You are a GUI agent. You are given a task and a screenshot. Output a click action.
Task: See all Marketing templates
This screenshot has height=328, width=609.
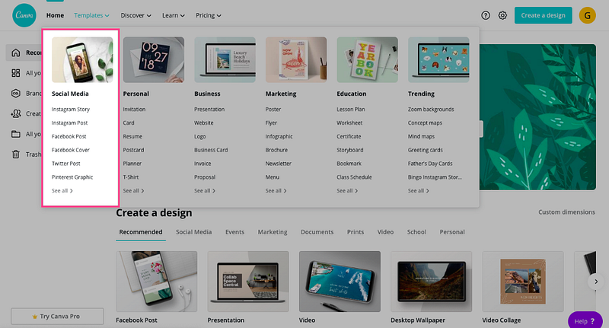(276, 190)
